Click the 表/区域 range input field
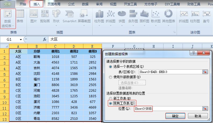This screenshot has height=123, width=213. (171, 72)
